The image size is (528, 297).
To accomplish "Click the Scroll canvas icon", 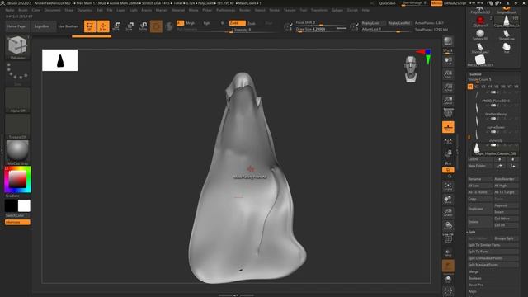I will 448,61.
